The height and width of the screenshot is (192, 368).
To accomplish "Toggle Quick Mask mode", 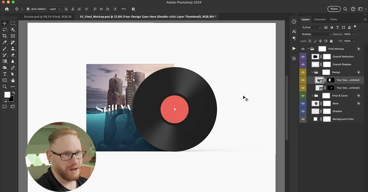I will [x=4, y=106].
